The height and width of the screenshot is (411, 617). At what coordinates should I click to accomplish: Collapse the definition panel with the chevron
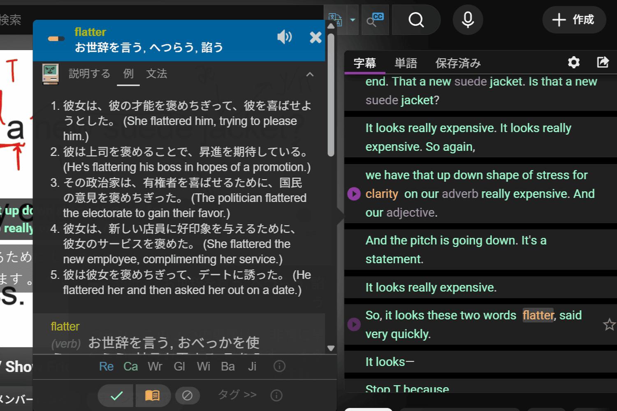point(310,74)
